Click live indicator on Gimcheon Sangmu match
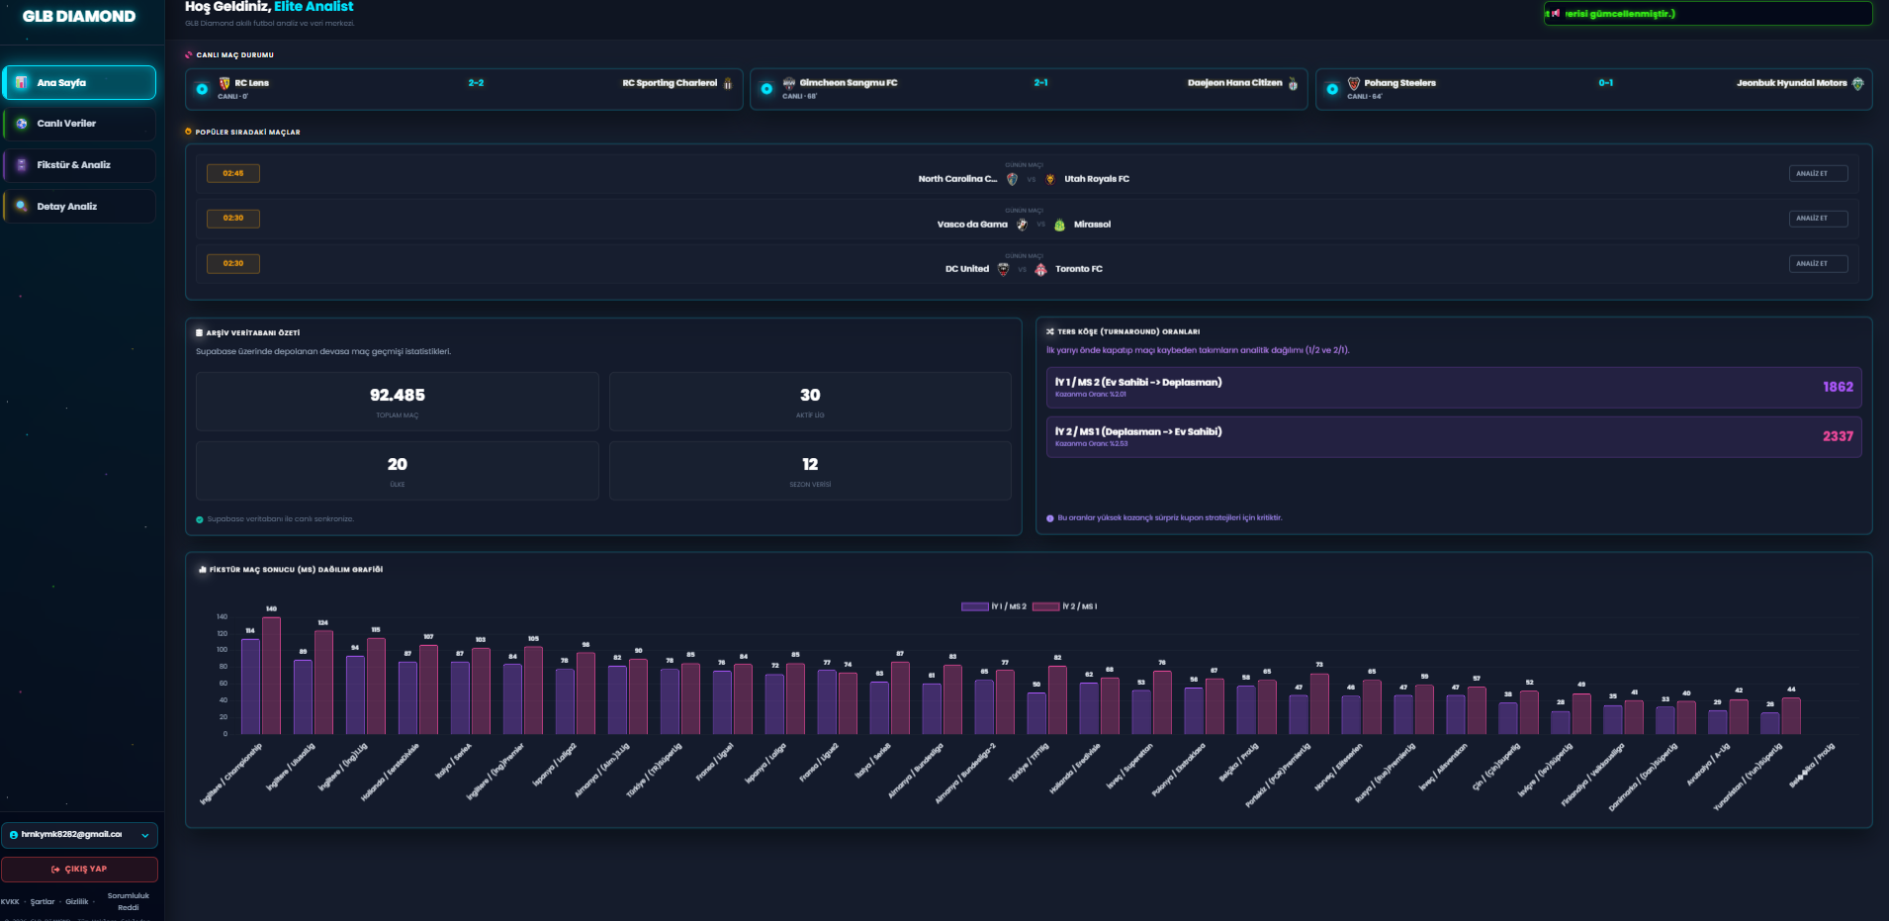1889x921 pixels. click(x=766, y=89)
